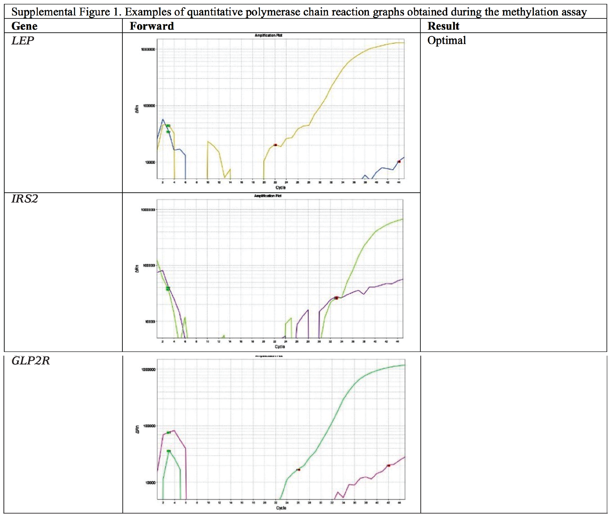Screen dimensions: 612x515
Task: Click the red threshold marker on LEP yellow curve
Action: click(275, 145)
